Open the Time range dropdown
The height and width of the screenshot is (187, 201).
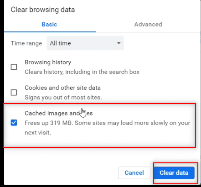pos(85,43)
